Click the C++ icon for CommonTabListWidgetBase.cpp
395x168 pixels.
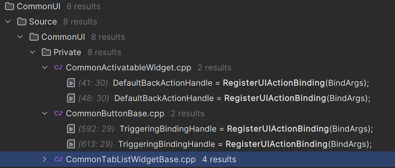pos(58,159)
